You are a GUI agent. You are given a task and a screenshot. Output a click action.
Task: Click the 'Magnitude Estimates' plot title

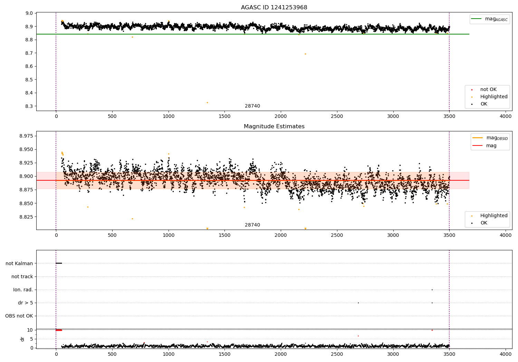click(x=274, y=127)
